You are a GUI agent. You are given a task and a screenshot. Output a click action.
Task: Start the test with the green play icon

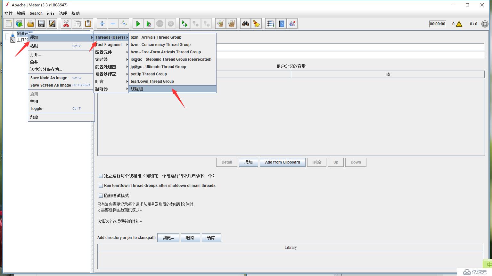[x=138, y=24]
